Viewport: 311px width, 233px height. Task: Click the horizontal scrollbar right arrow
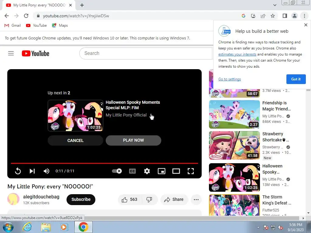pyautogui.click(x=303, y=218)
